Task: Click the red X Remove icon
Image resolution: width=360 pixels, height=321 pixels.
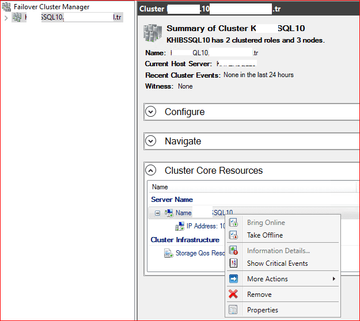Action: [233, 294]
